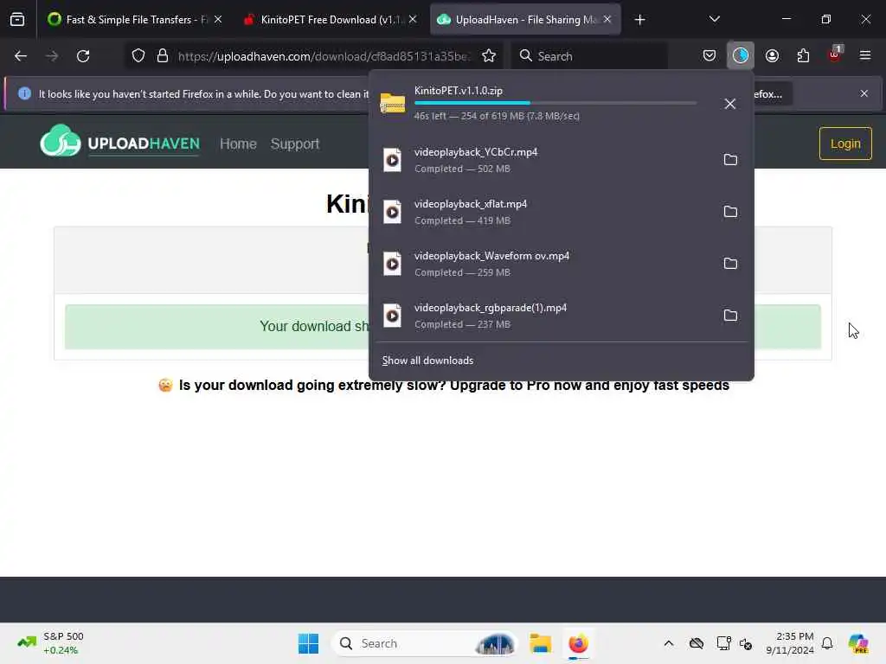Bookmark this page with star icon

click(489, 56)
